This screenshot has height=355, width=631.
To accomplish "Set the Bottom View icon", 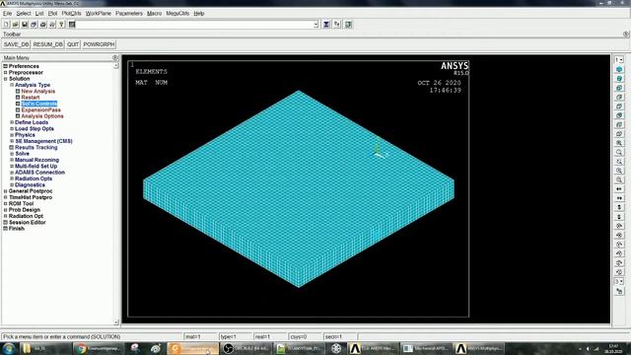I will [619, 134].
